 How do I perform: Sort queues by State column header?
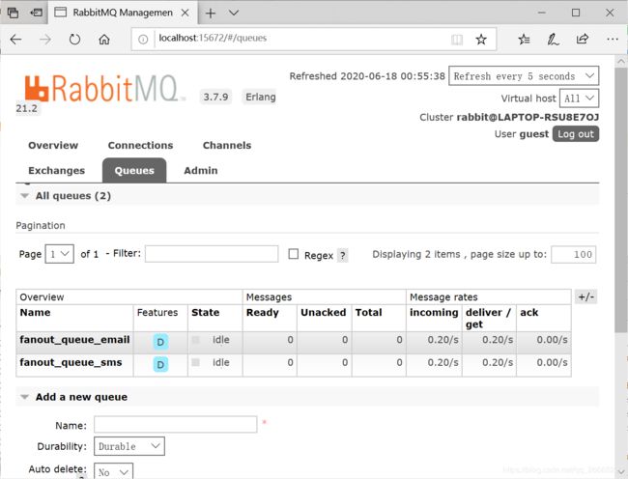pos(206,313)
